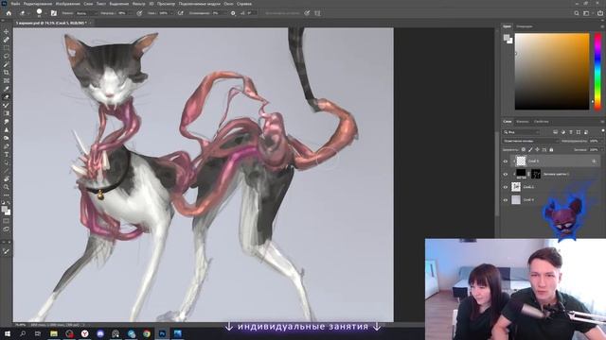Image resolution: width=606 pixels, height=340 pixels.
Task: Filter layers by smart objects icon
Action: (x=586, y=132)
